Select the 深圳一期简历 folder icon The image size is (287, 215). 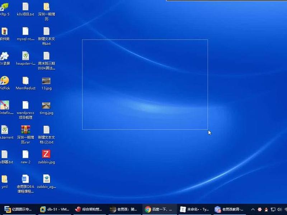coord(47,6)
